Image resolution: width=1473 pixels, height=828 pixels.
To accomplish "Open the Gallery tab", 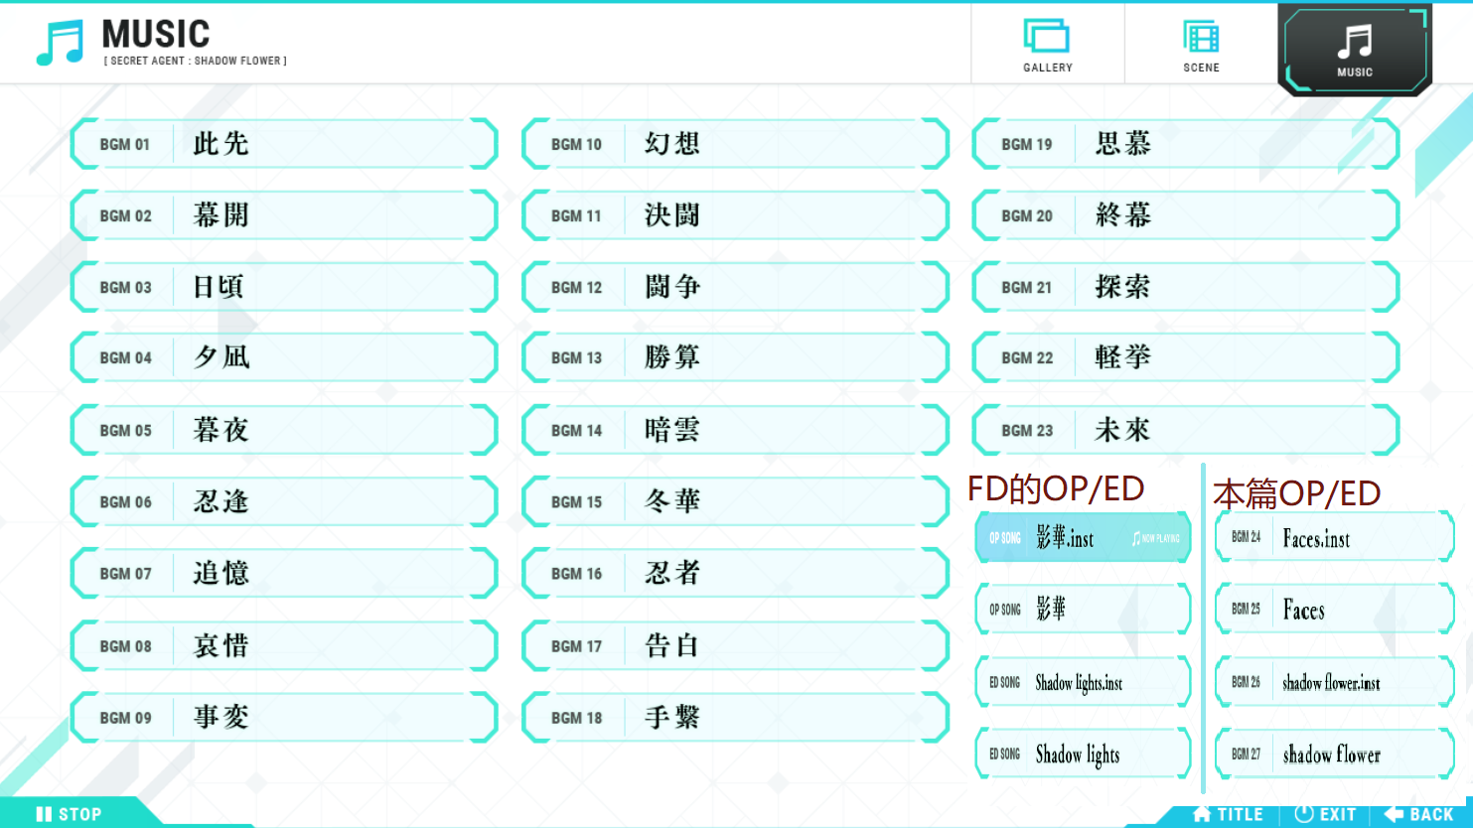I will point(1047,45).
